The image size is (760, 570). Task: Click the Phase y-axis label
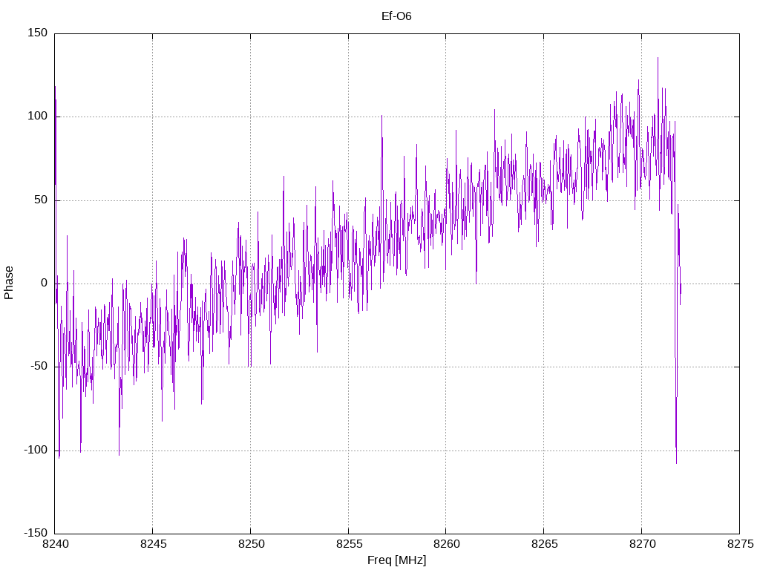point(9,283)
